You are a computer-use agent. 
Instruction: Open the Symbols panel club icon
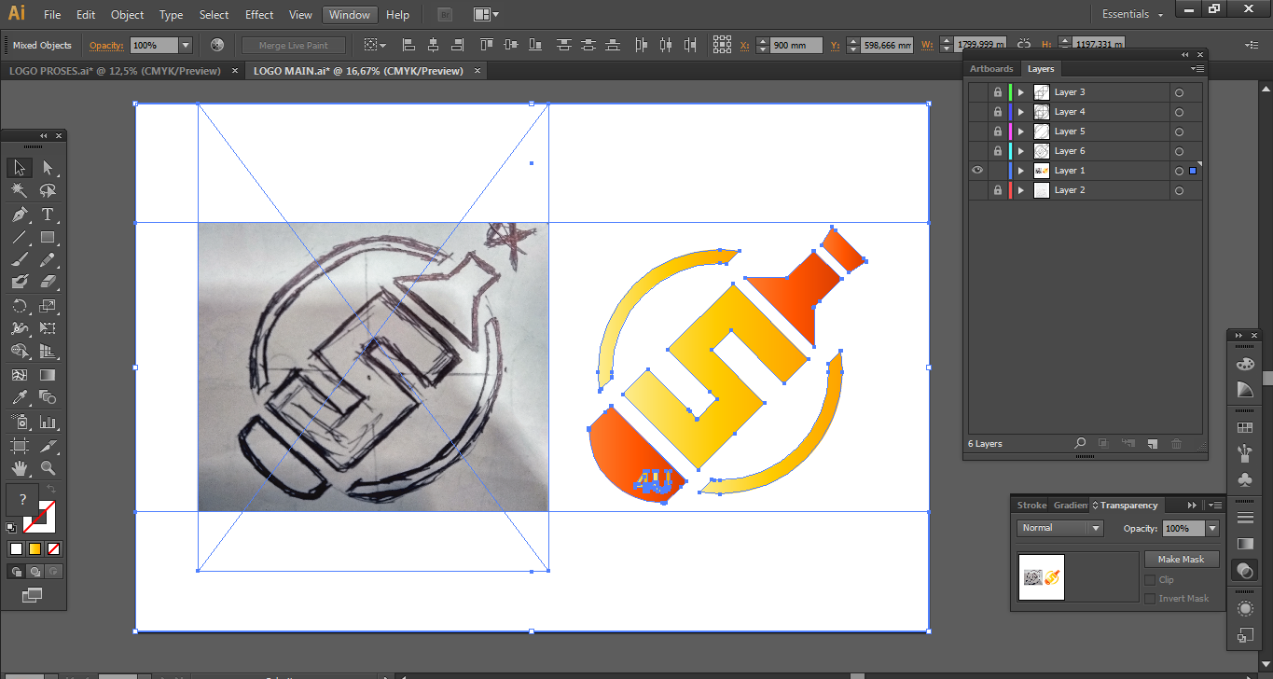[1244, 479]
